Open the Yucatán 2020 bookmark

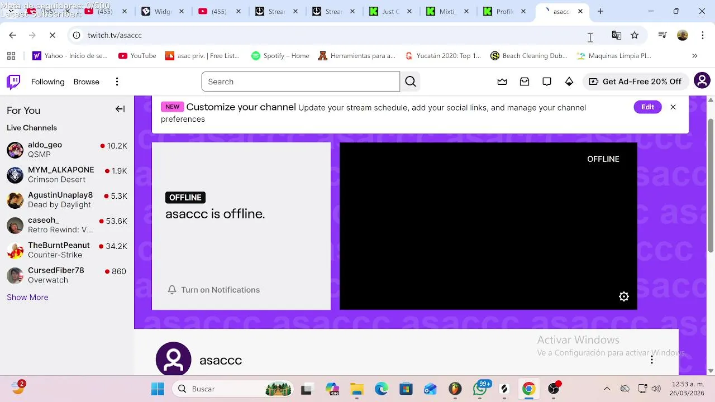tap(443, 56)
